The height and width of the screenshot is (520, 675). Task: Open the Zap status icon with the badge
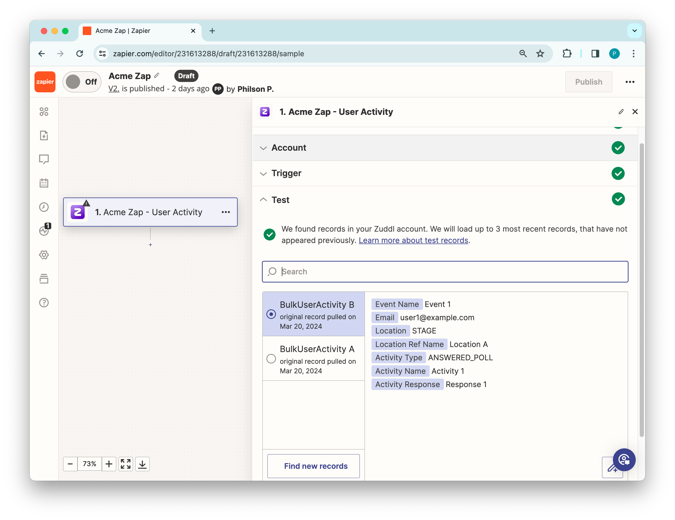pos(44,231)
